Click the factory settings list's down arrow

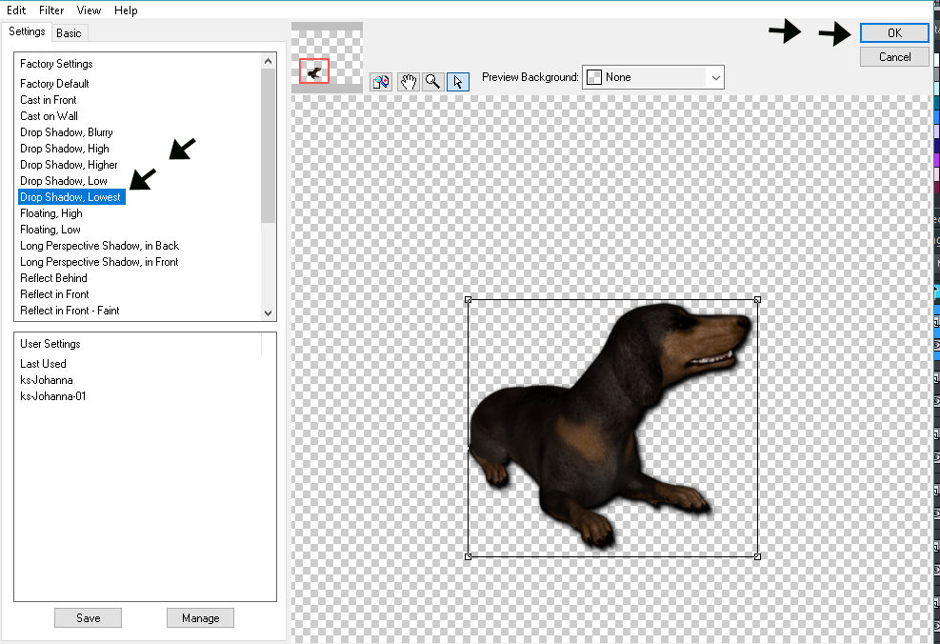pyautogui.click(x=268, y=313)
